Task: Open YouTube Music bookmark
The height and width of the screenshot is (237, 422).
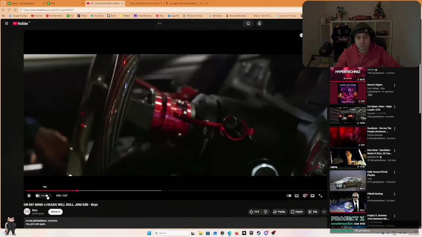Action: 54,16
